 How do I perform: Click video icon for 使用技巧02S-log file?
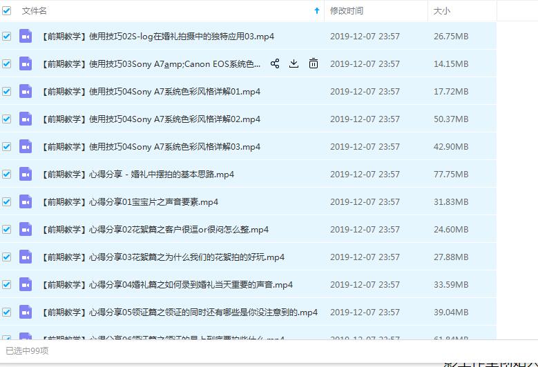click(x=26, y=36)
